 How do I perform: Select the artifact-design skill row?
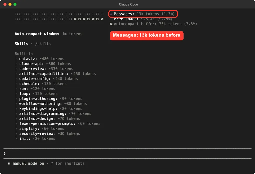[50, 119]
